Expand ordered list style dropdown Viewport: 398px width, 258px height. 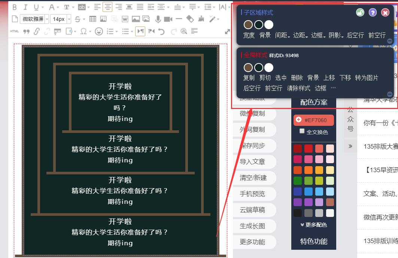tap(116, 31)
